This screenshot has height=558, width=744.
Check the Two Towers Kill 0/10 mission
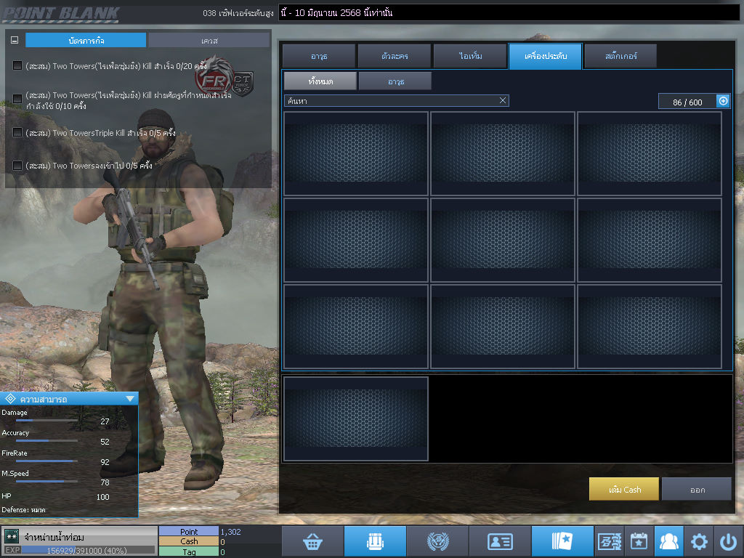[17, 99]
